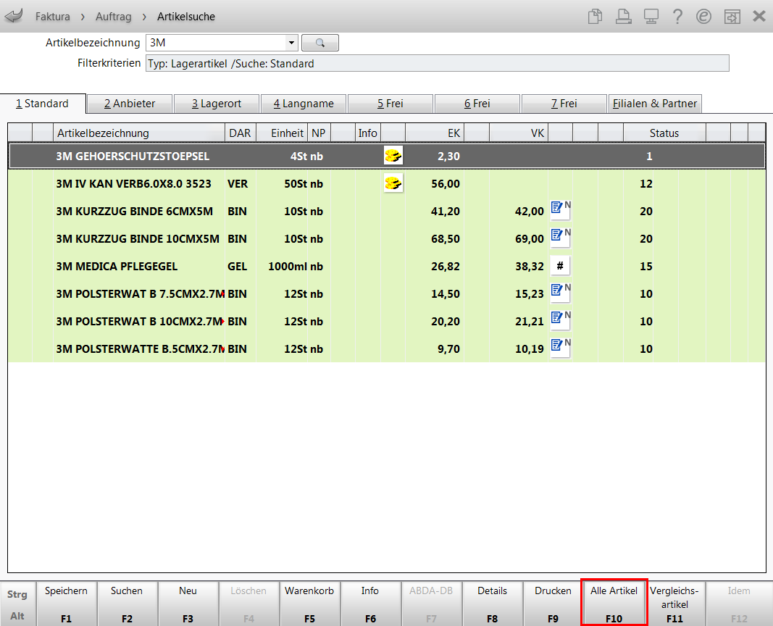The image size is (773, 626).
Task: Open the Artikelbezeichnung dropdown arrow
Action: coord(291,43)
